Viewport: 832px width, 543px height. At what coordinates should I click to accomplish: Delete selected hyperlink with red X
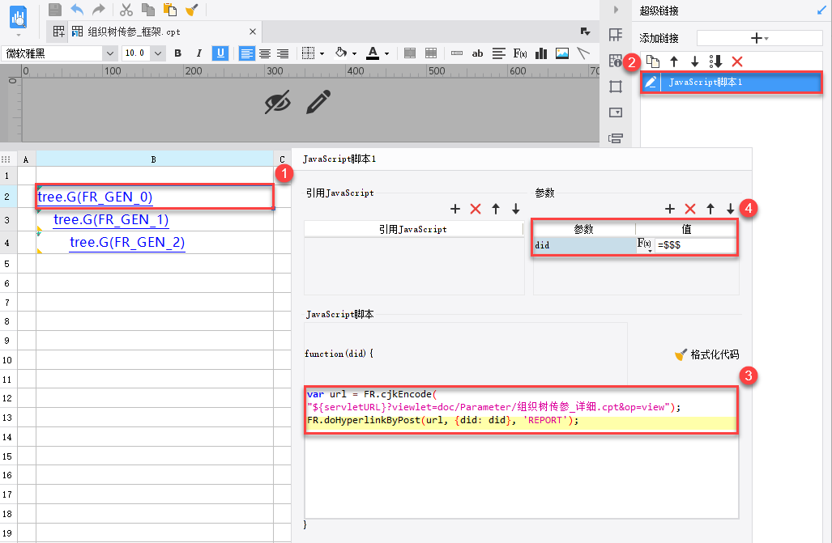click(737, 62)
